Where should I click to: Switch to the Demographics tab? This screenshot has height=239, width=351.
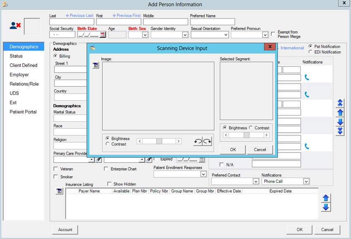pyautogui.click(x=24, y=47)
